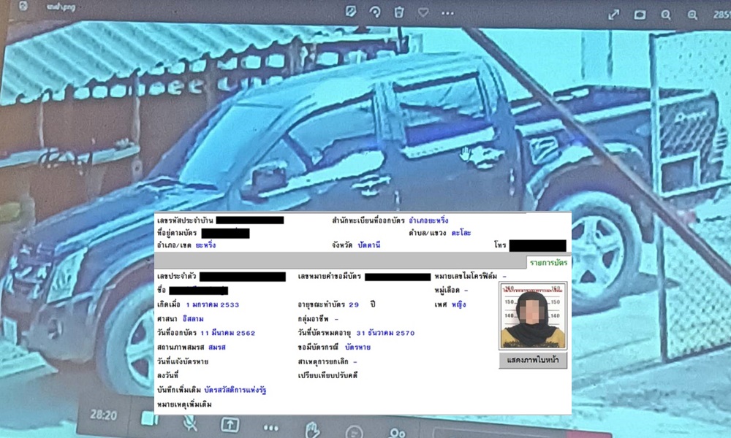
Task: Zoom out using the first magnifier icon
Action: 666,14
